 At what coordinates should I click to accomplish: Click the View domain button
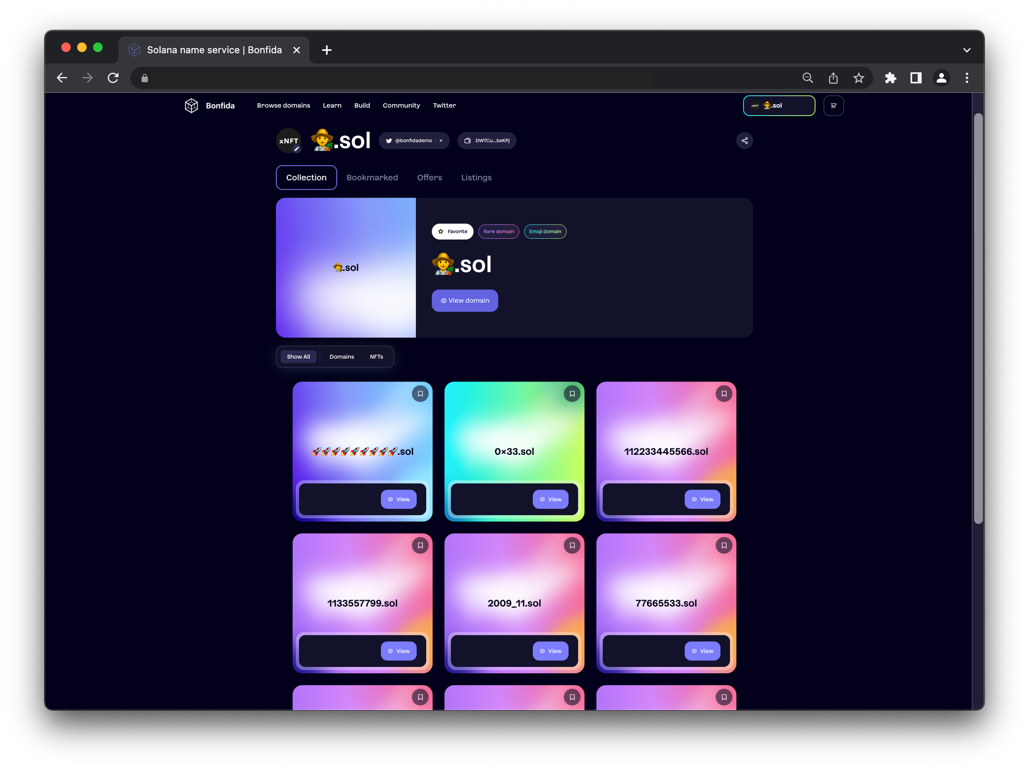[x=464, y=301]
